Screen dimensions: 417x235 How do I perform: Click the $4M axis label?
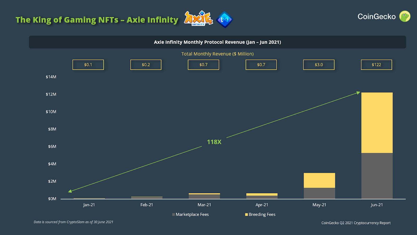(x=52, y=164)
